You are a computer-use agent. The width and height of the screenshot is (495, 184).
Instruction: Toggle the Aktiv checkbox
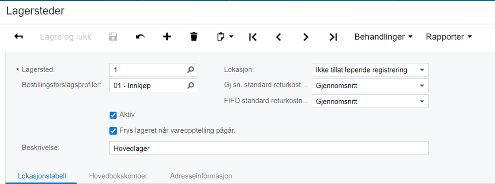click(113, 115)
